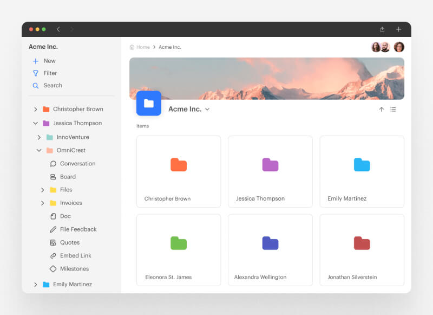Click the Search button label
The height and width of the screenshot is (315, 433).
coord(53,86)
